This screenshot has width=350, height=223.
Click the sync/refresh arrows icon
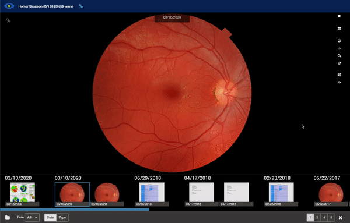[x=339, y=41]
